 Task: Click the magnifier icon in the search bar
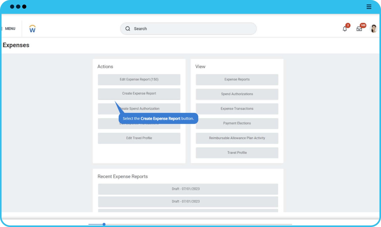(x=128, y=29)
